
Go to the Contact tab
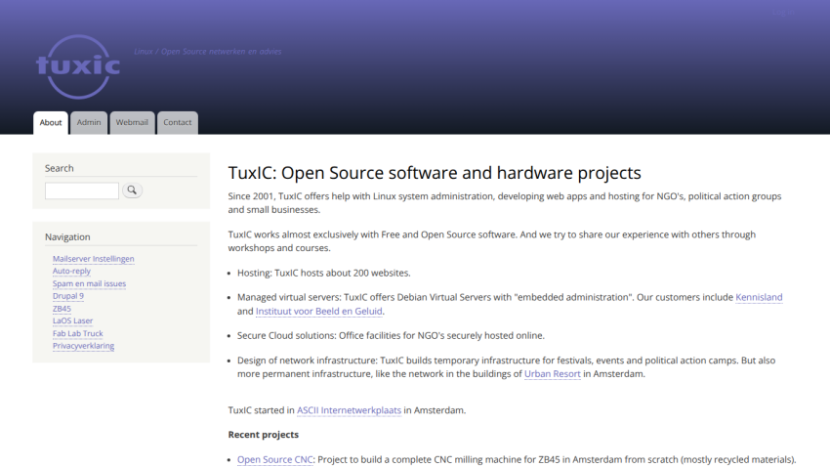point(178,122)
